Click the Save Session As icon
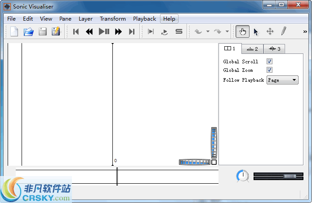The height and width of the screenshot is (203, 312). pos(56,31)
